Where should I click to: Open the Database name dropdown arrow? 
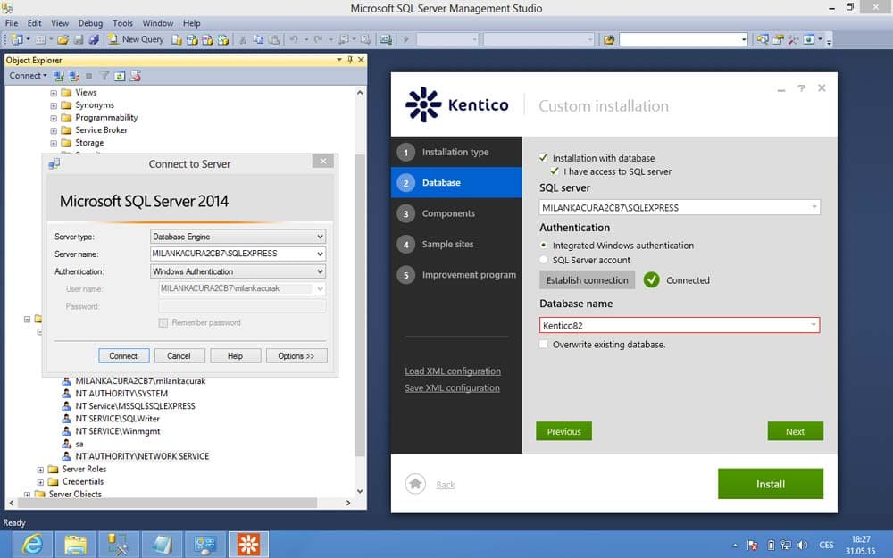[x=814, y=325]
